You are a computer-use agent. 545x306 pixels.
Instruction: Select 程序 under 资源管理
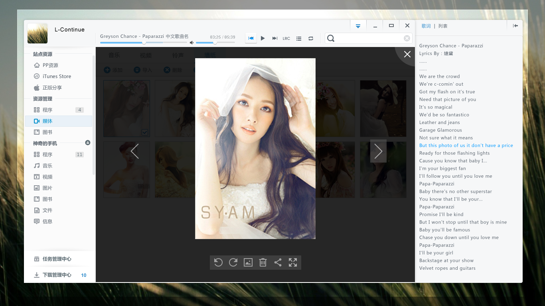click(58, 110)
